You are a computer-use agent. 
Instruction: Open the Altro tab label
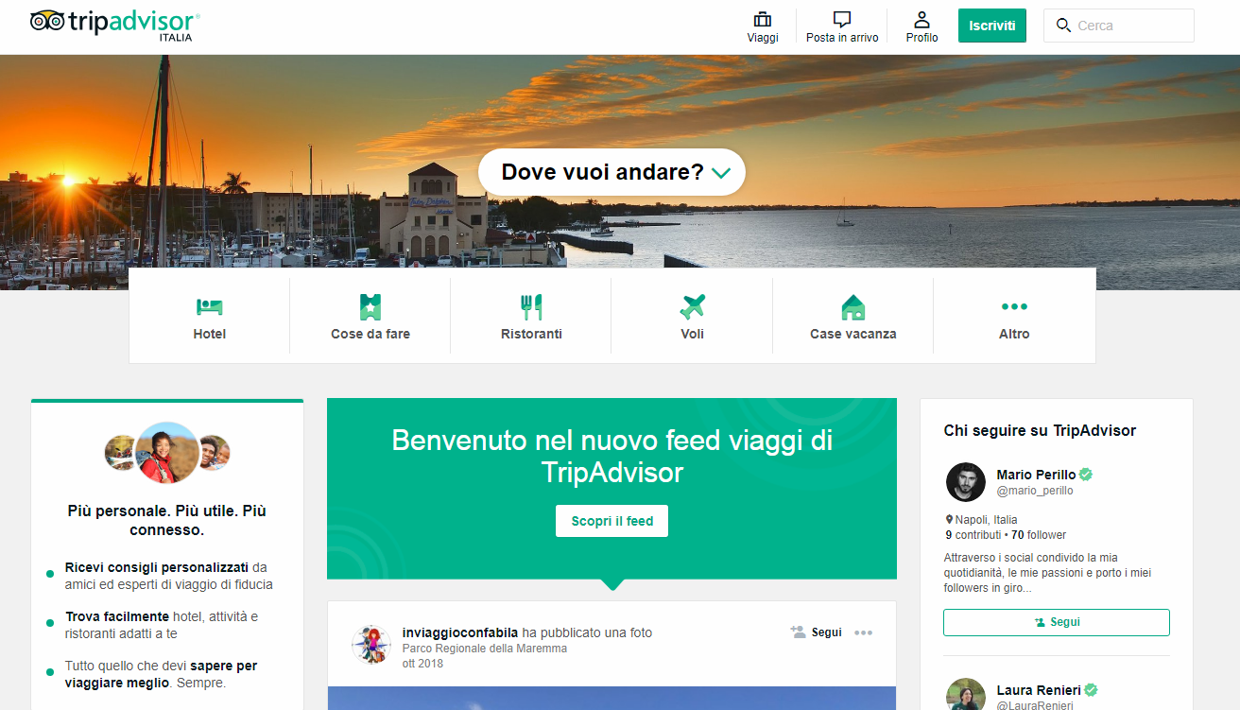coord(1014,334)
